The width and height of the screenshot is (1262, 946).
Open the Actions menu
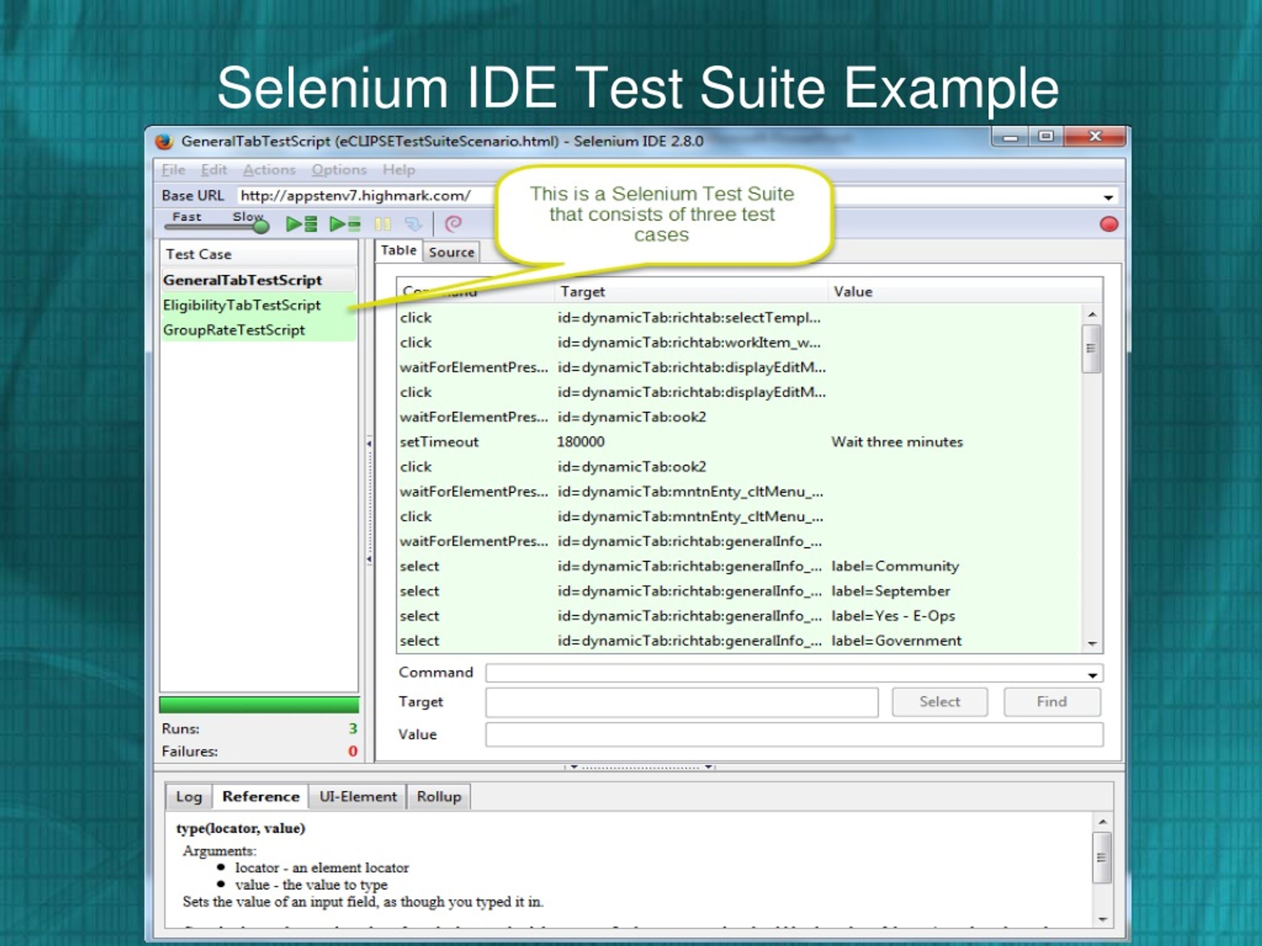click(x=269, y=170)
